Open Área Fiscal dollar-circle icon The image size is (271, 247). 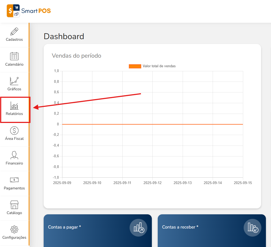pos(14,130)
